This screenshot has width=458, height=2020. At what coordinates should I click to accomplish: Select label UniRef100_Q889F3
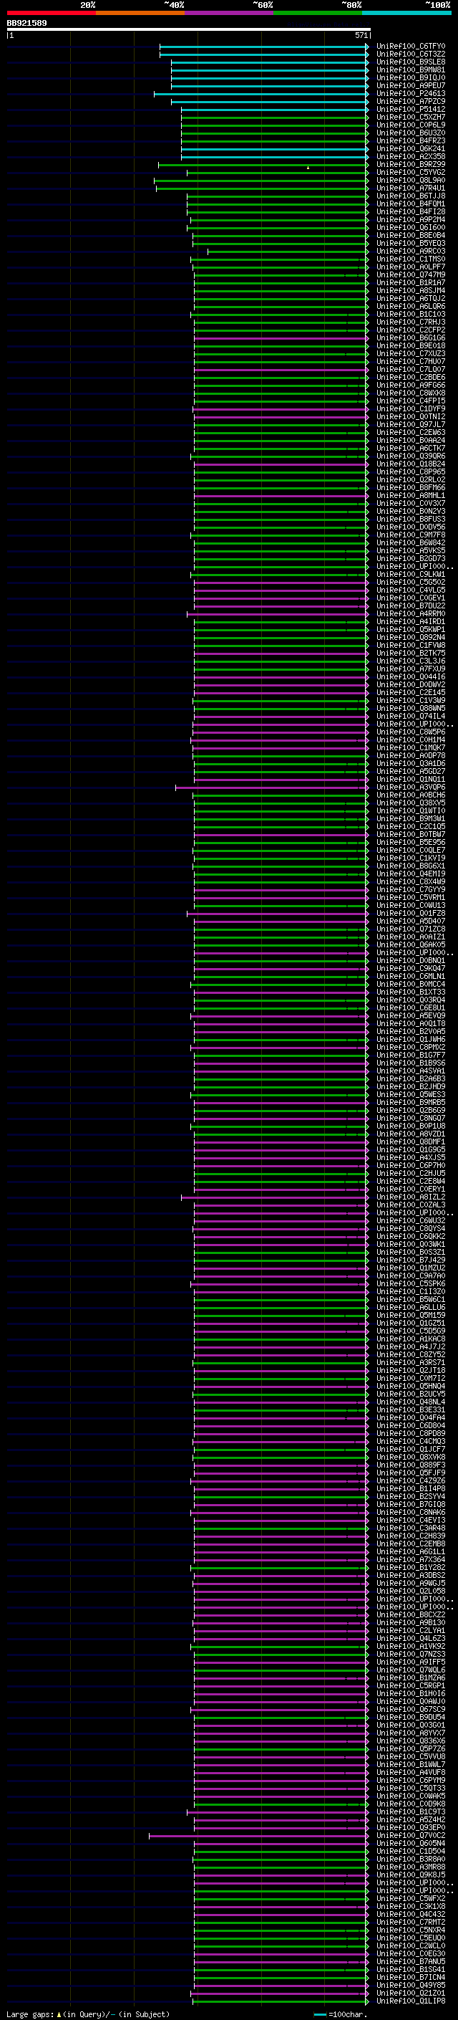(411, 1465)
